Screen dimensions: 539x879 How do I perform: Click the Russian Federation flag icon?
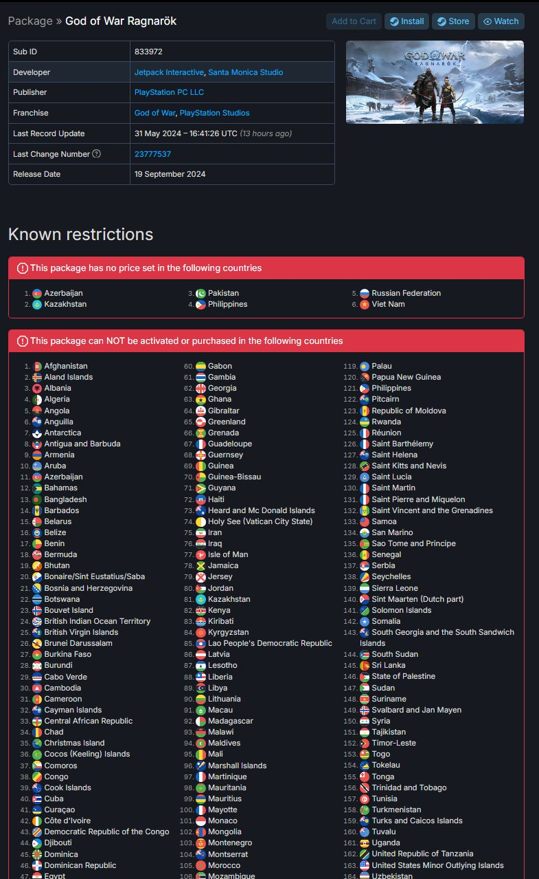tap(365, 293)
